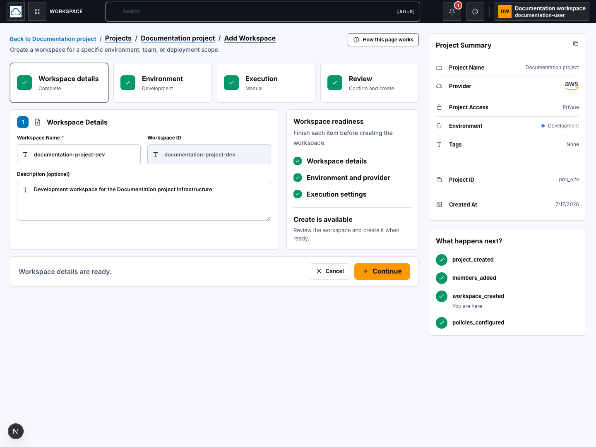Screen dimensions: 596x447
Task: Click the Workspace ID field
Action: tap(209, 154)
